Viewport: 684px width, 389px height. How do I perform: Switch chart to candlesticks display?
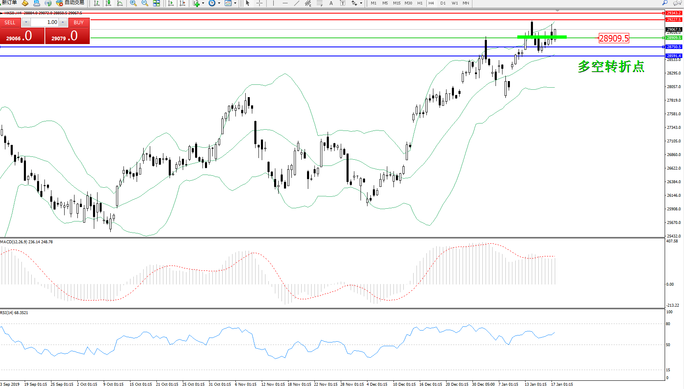click(108, 3)
